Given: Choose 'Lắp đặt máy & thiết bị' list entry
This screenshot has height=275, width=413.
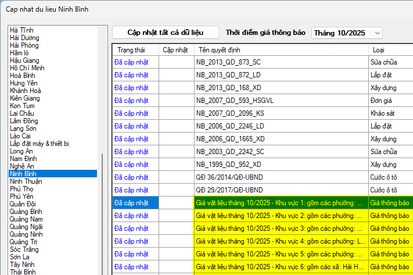Looking at the screenshot, I should pyautogui.click(x=39, y=144).
